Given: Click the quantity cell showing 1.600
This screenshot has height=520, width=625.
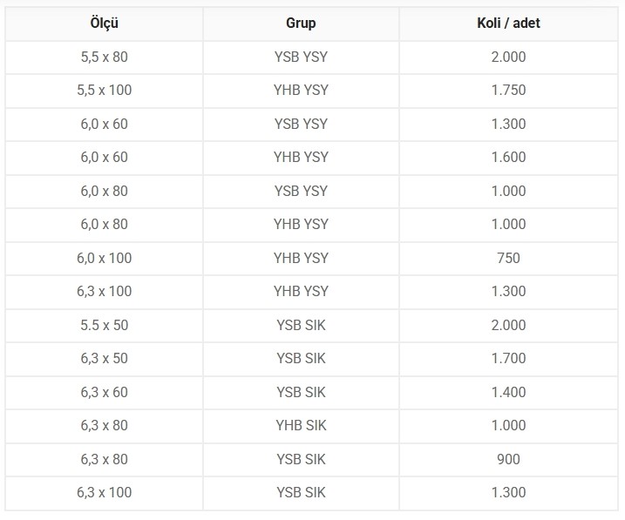Looking at the screenshot, I should pyautogui.click(x=508, y=158).
